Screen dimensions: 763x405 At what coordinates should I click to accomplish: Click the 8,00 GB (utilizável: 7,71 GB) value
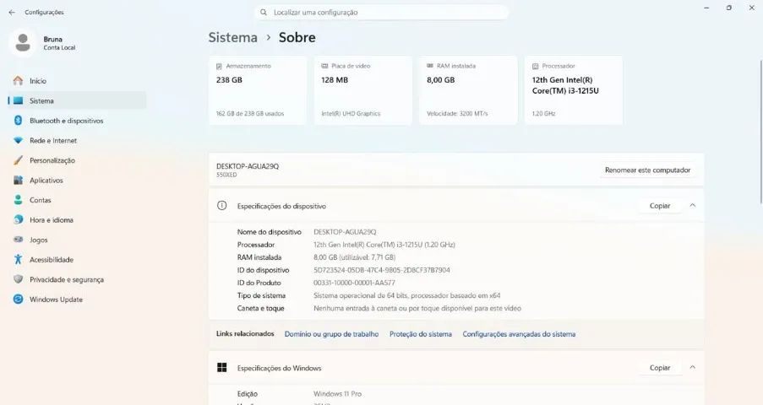[x=354, y=257]
